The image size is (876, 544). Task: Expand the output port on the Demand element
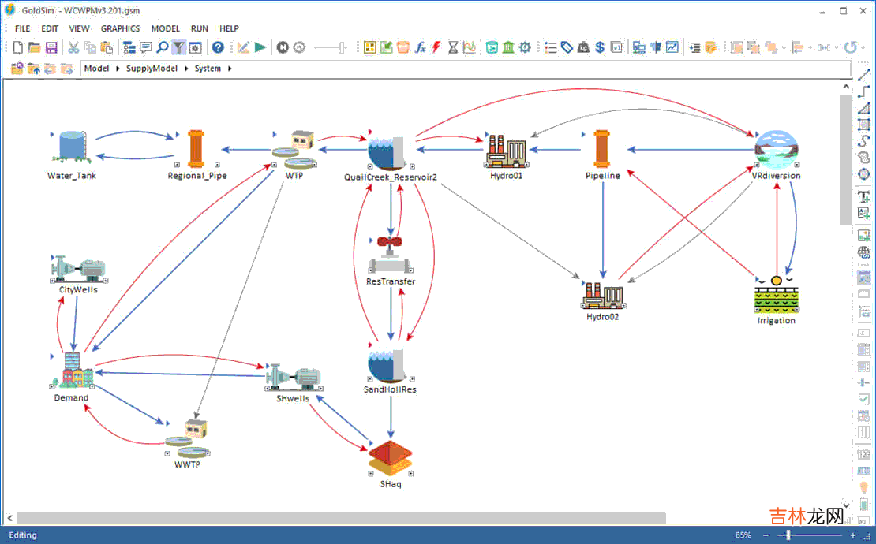click(93, 387)
